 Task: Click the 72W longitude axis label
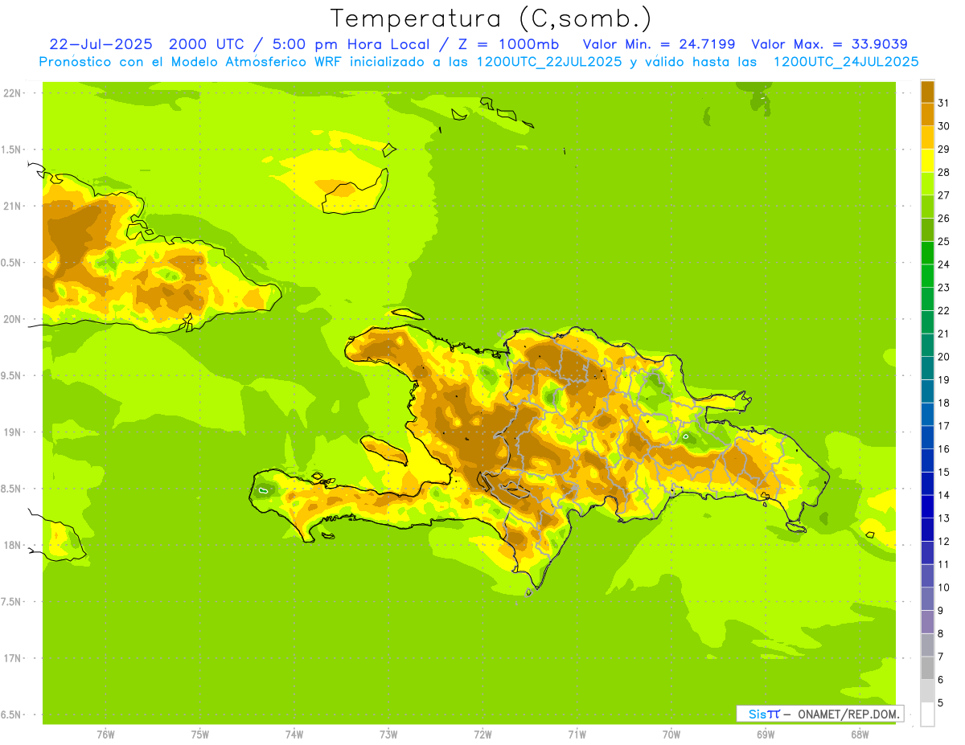coord(483,735)
